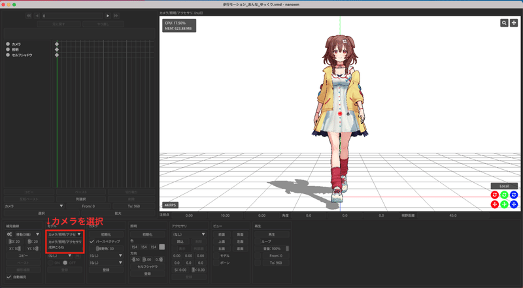Viewport: 523px width, 288px height.
Task: Click the frame number field showing 0
Action: click(x=72, y=16)
